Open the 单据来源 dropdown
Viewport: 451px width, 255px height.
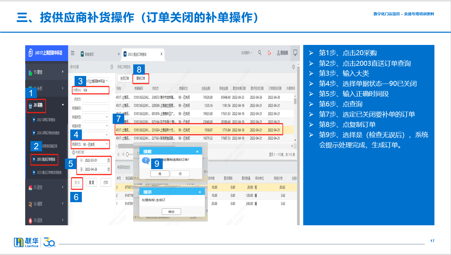pyautogui.click(x=107, y=126)
